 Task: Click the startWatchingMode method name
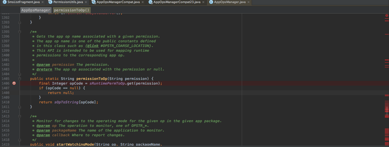(75, 144)
